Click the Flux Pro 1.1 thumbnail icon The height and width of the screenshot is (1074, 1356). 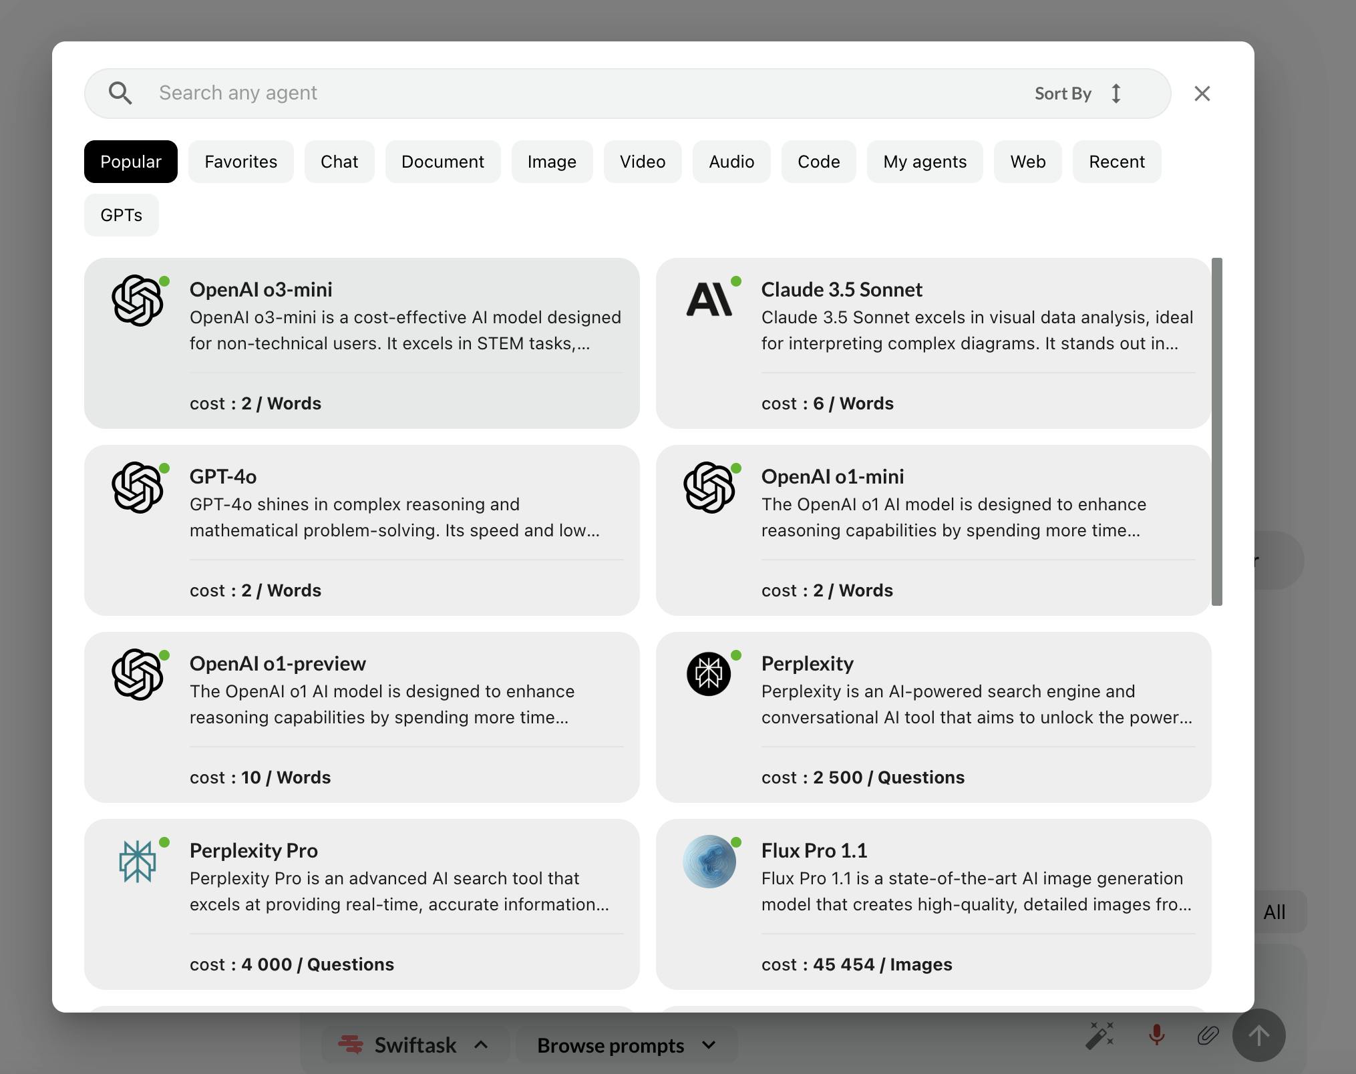(709, 861)
